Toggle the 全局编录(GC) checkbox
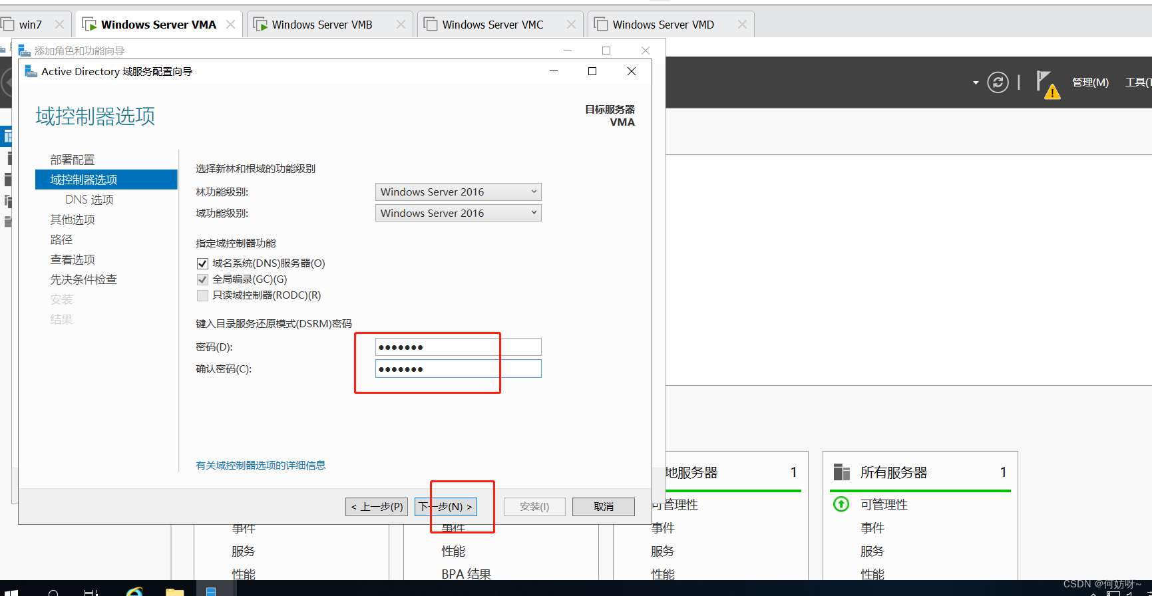 (202, 279)
